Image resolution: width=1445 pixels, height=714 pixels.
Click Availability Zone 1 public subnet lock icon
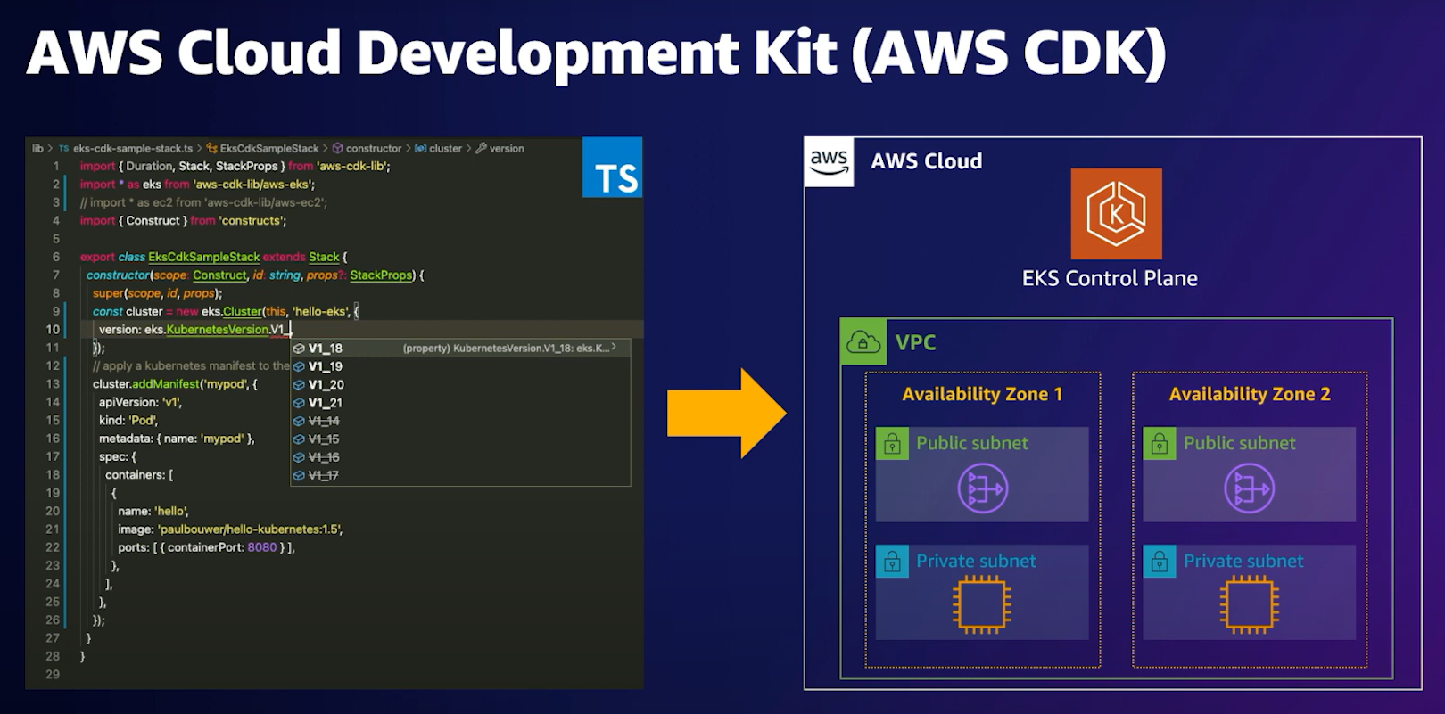click(x=892, y=443)
